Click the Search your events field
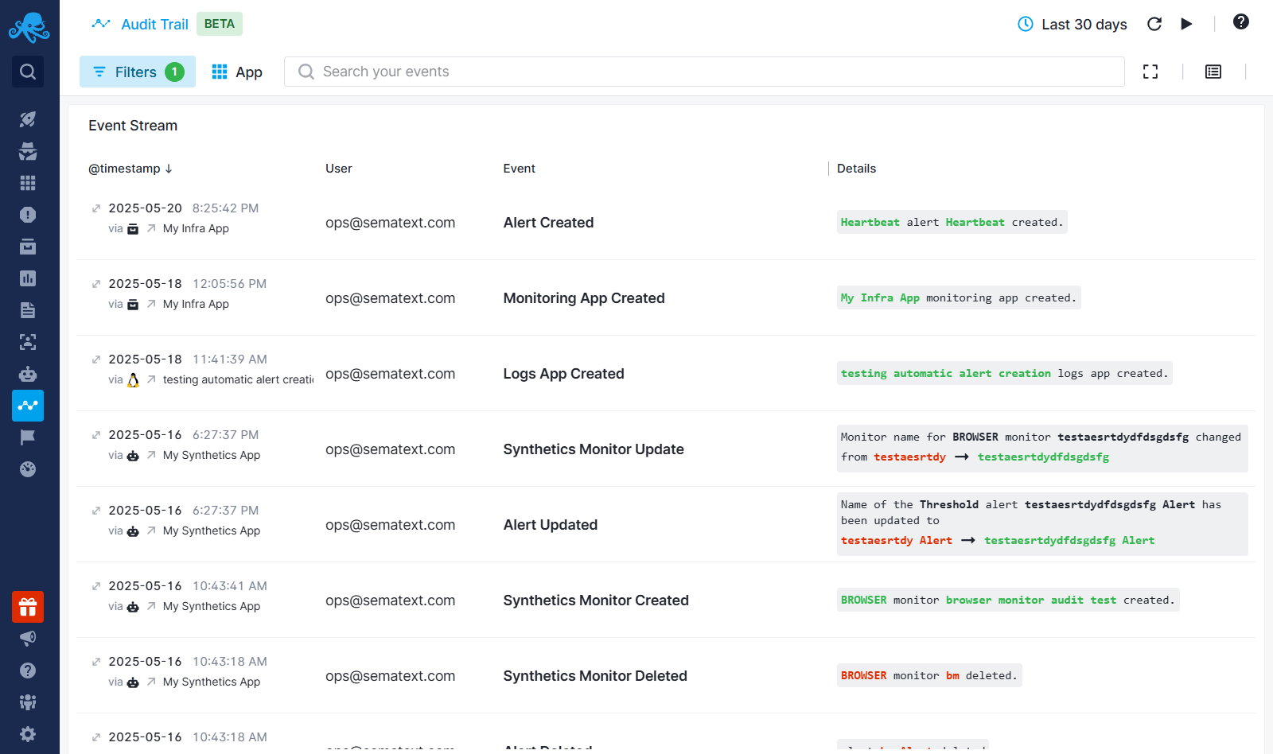1273x754 pixels. (704, 72)
